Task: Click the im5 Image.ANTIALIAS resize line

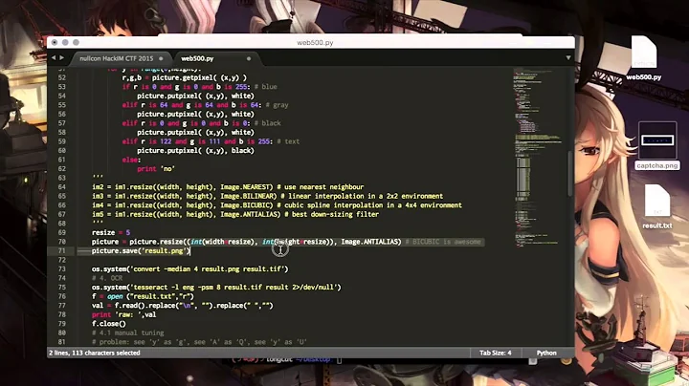Action: [x=235, y=214]
